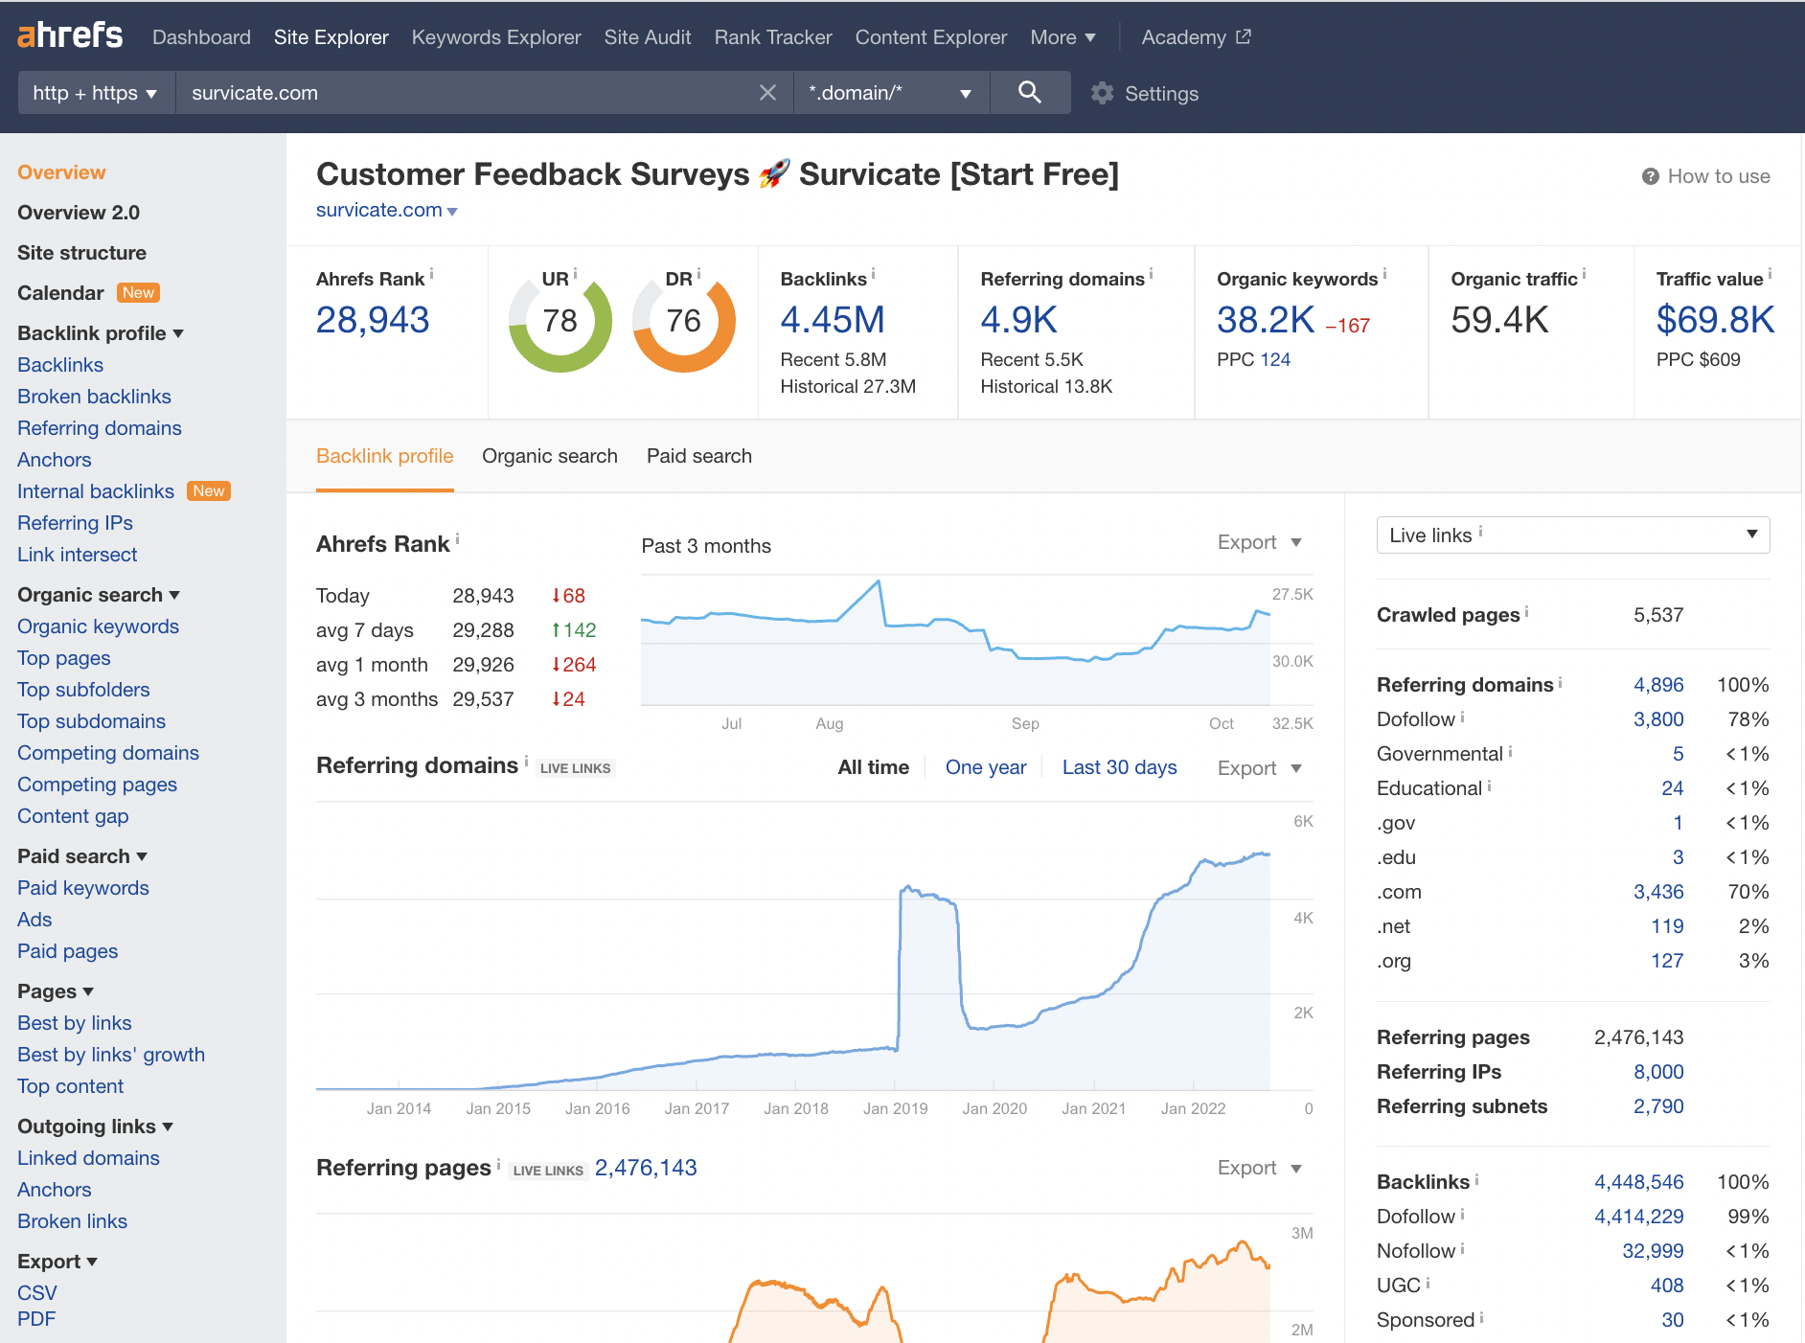Collapse the Backlink profile sidebar section

tap(101, 333)
